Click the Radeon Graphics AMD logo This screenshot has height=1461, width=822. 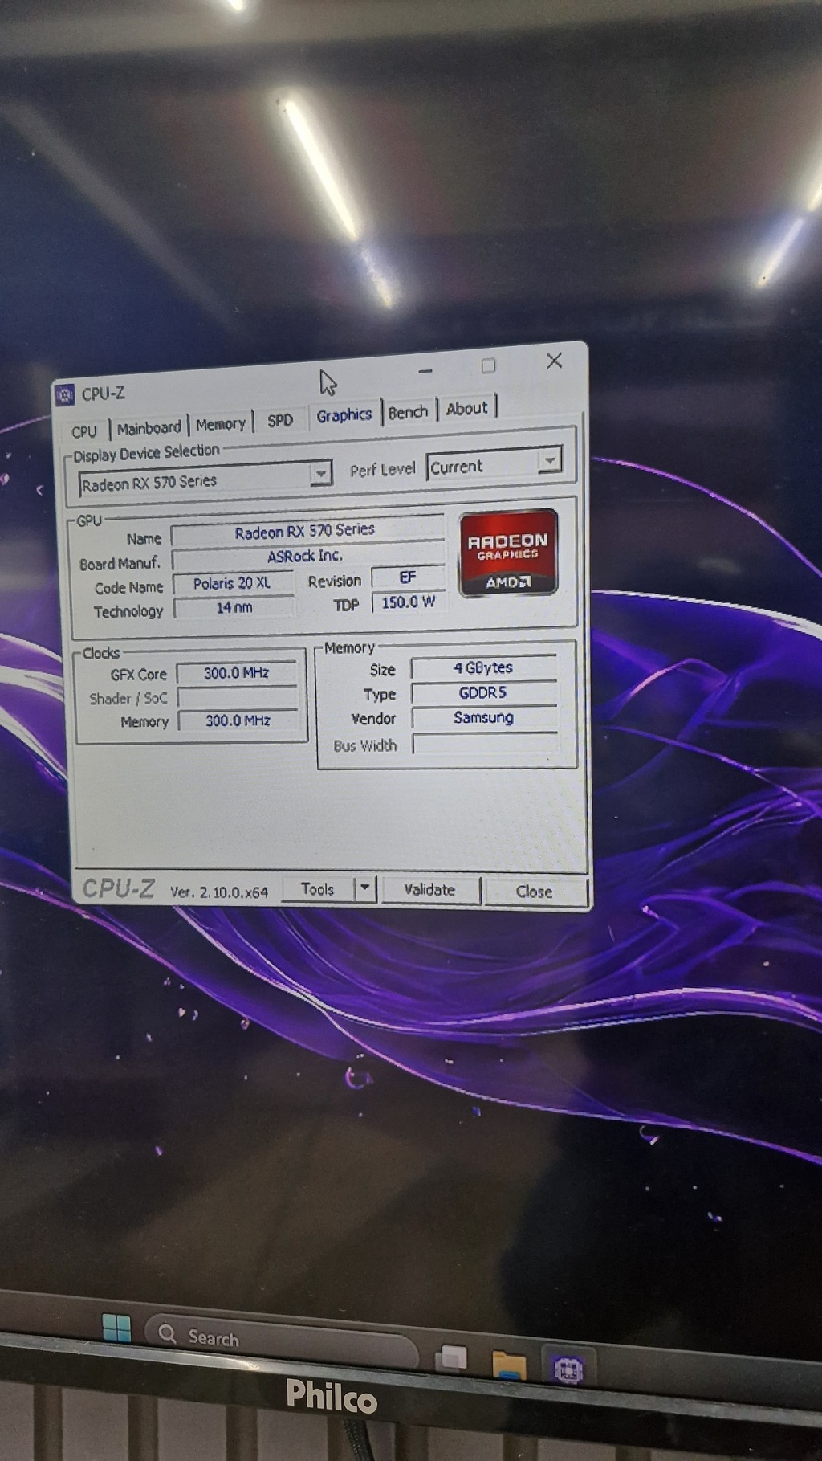[508, 553]
